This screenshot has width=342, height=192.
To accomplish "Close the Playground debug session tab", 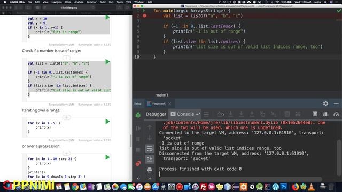I will (170, 103).
